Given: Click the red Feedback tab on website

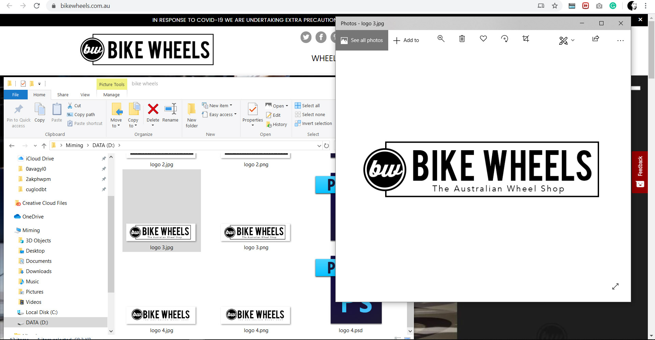Looking at the screenshot, I should (x=640, y=172).
